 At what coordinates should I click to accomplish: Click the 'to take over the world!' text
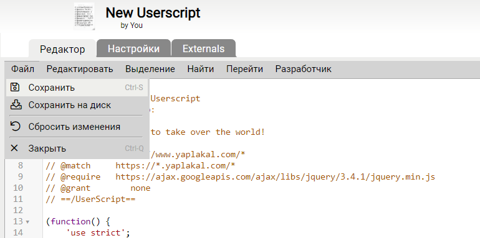(x=208, y=132)
